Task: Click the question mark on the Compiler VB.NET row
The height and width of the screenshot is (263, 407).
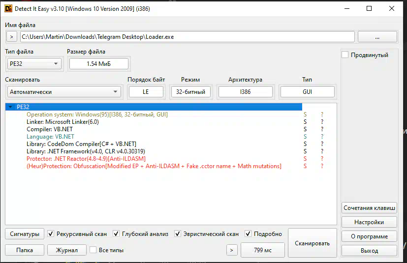Action: pyautogui.click(x=322, y=129)
